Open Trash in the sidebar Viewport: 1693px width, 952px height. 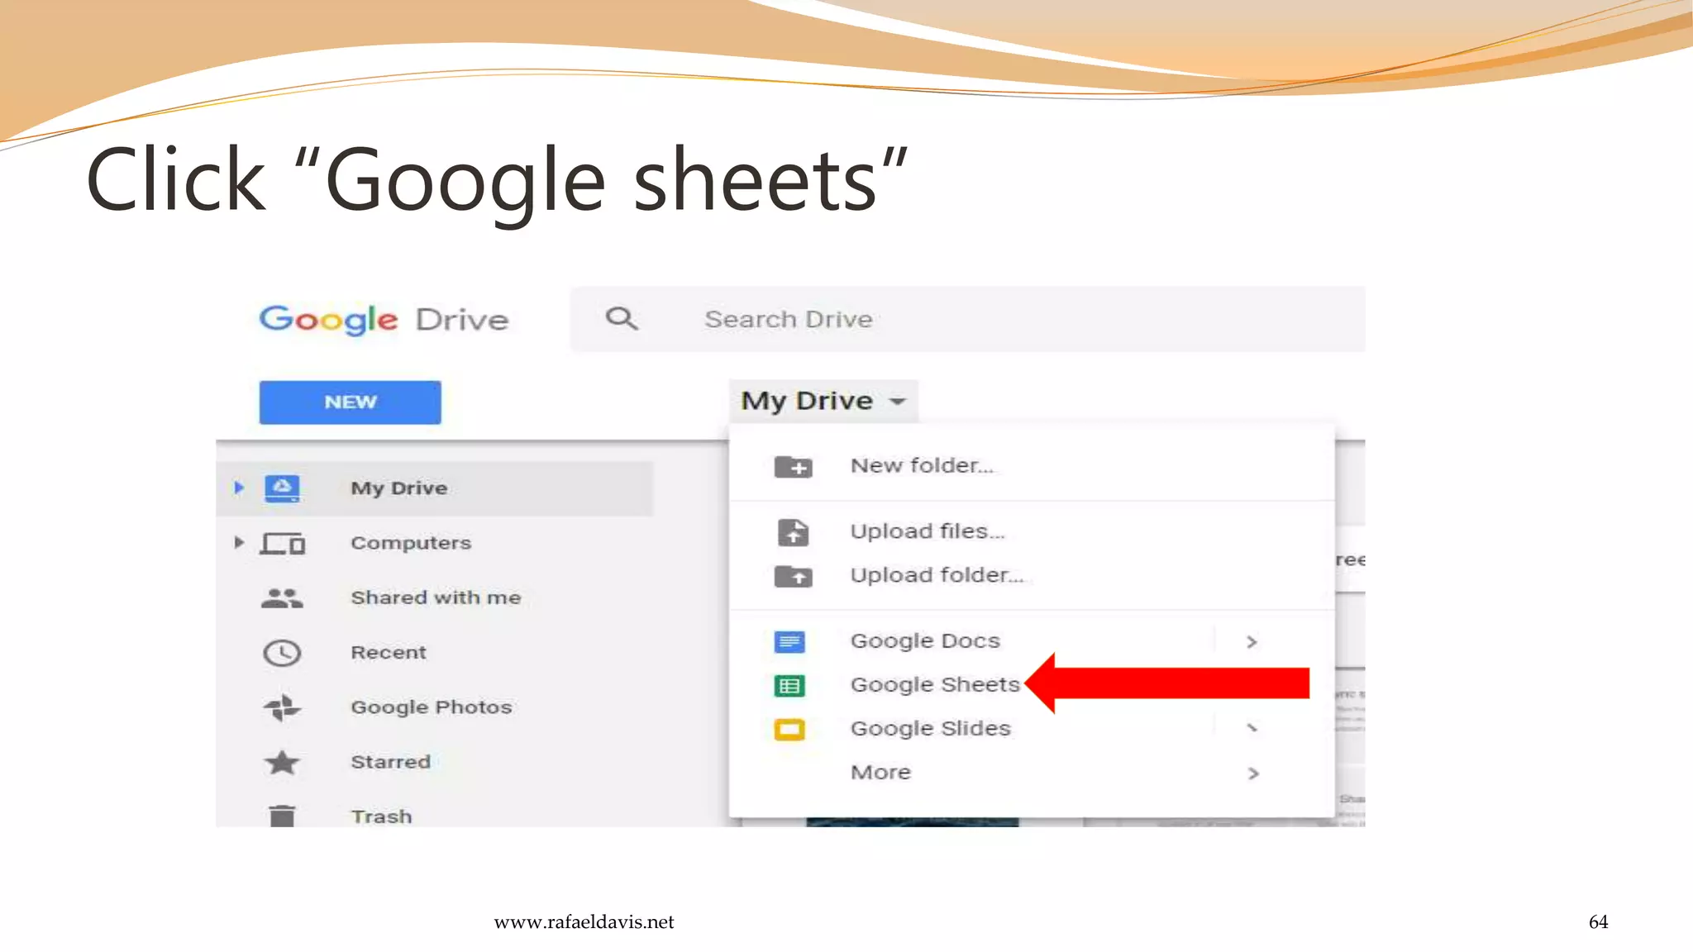[x=381, y=816]
